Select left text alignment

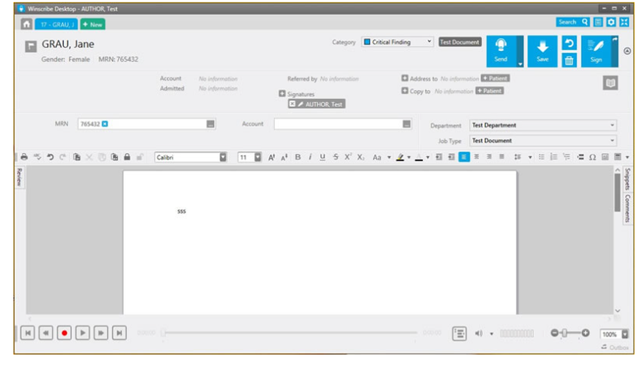pyautogui.click(x=464, y=157)
